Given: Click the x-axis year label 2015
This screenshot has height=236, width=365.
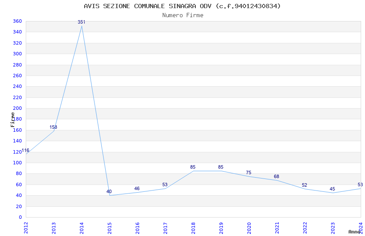Looking at the screenshot, I should click(x=109, y=228).
